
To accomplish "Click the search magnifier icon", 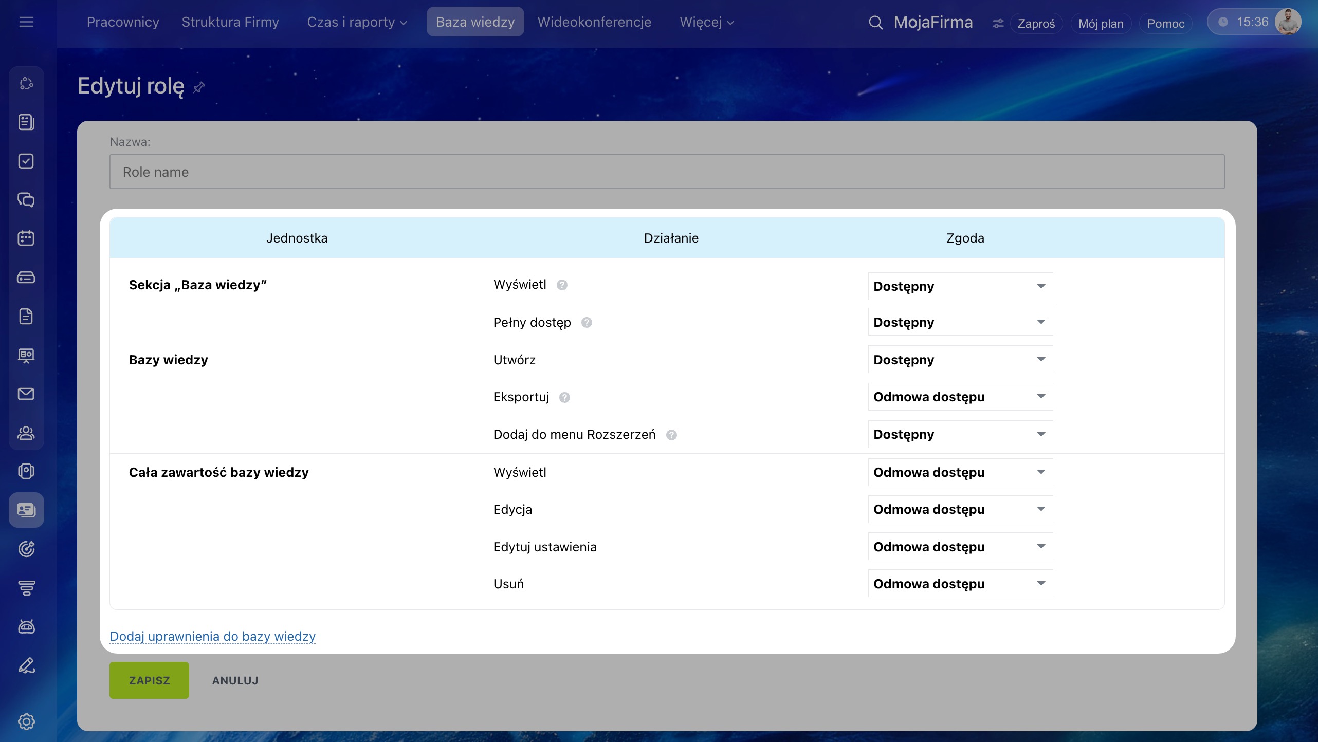I will tap(875, 23).
